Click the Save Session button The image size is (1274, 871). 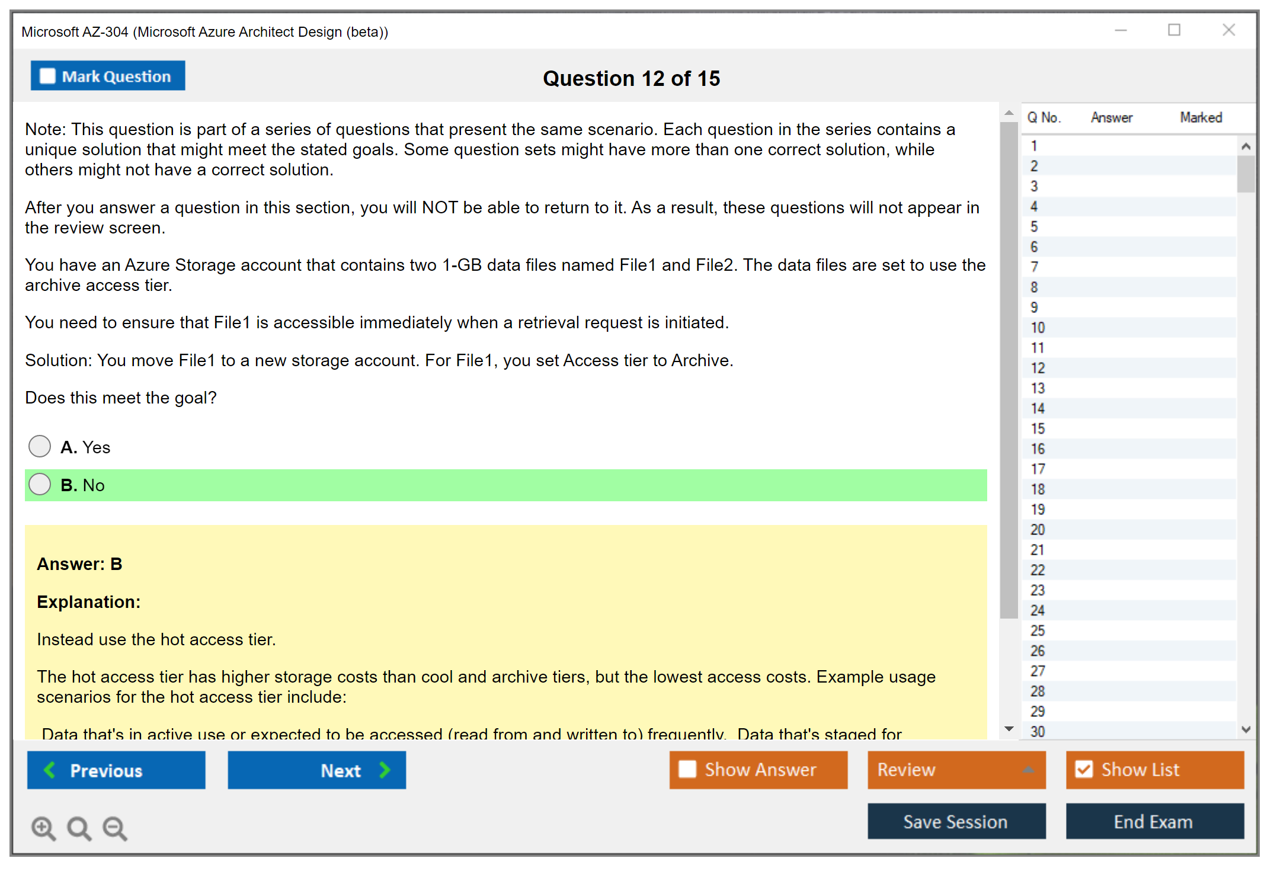(x=956, y=821)
